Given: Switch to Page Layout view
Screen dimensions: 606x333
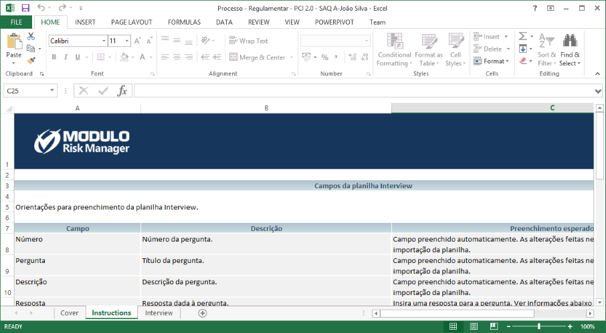Looking at the screenshot, I should pos(474,326).
